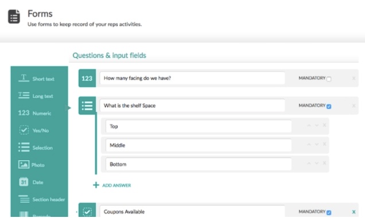Image resolution: width=365 pixels, height=218 pixels.
Task: Choose the Date calendar field type
Action: click(31, 182)
